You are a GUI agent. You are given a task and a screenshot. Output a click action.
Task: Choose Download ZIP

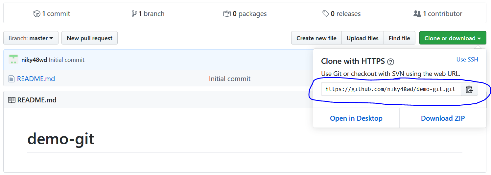click(x=443, y=118)
